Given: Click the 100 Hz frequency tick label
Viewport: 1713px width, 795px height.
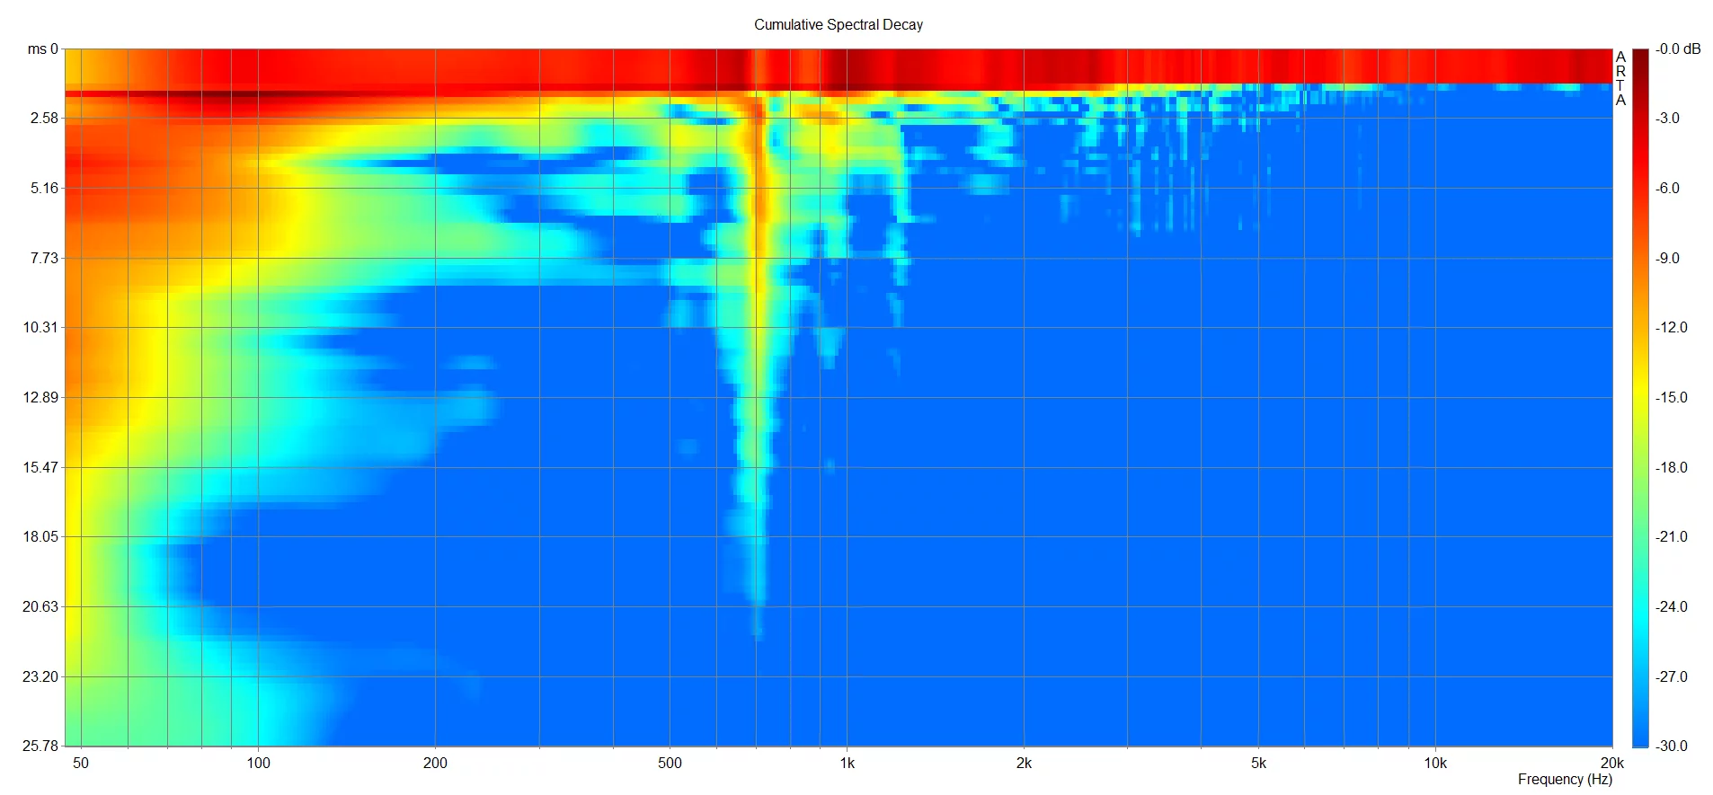Looking at the screenshot, I should pos(258,763).
